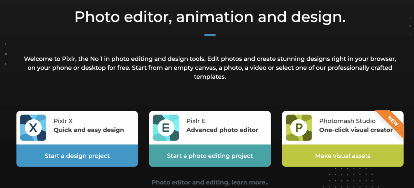The width and height of the screenshot is (414, 188).
Task: Click the orange NEW ribbon badge
Action: [x=391, y=122]
